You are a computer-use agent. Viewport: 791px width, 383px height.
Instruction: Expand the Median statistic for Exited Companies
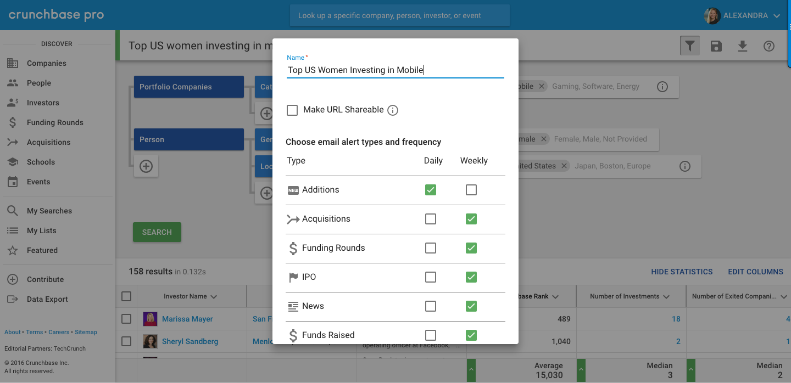(x=691, y=370)
